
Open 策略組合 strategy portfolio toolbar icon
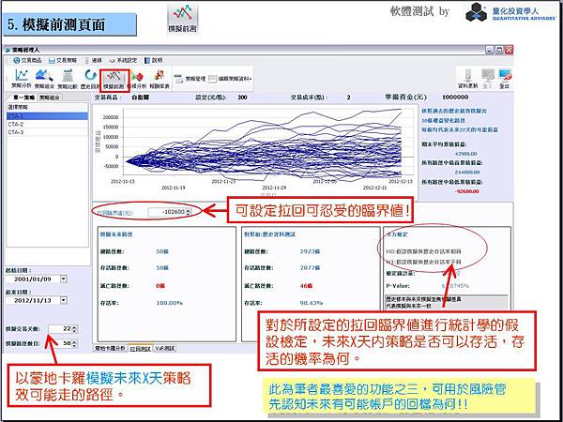(x=44, y=79)
